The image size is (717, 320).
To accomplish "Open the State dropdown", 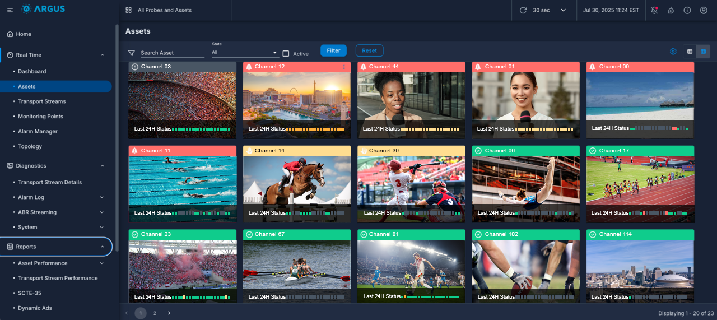I will [x=245, y=53].
